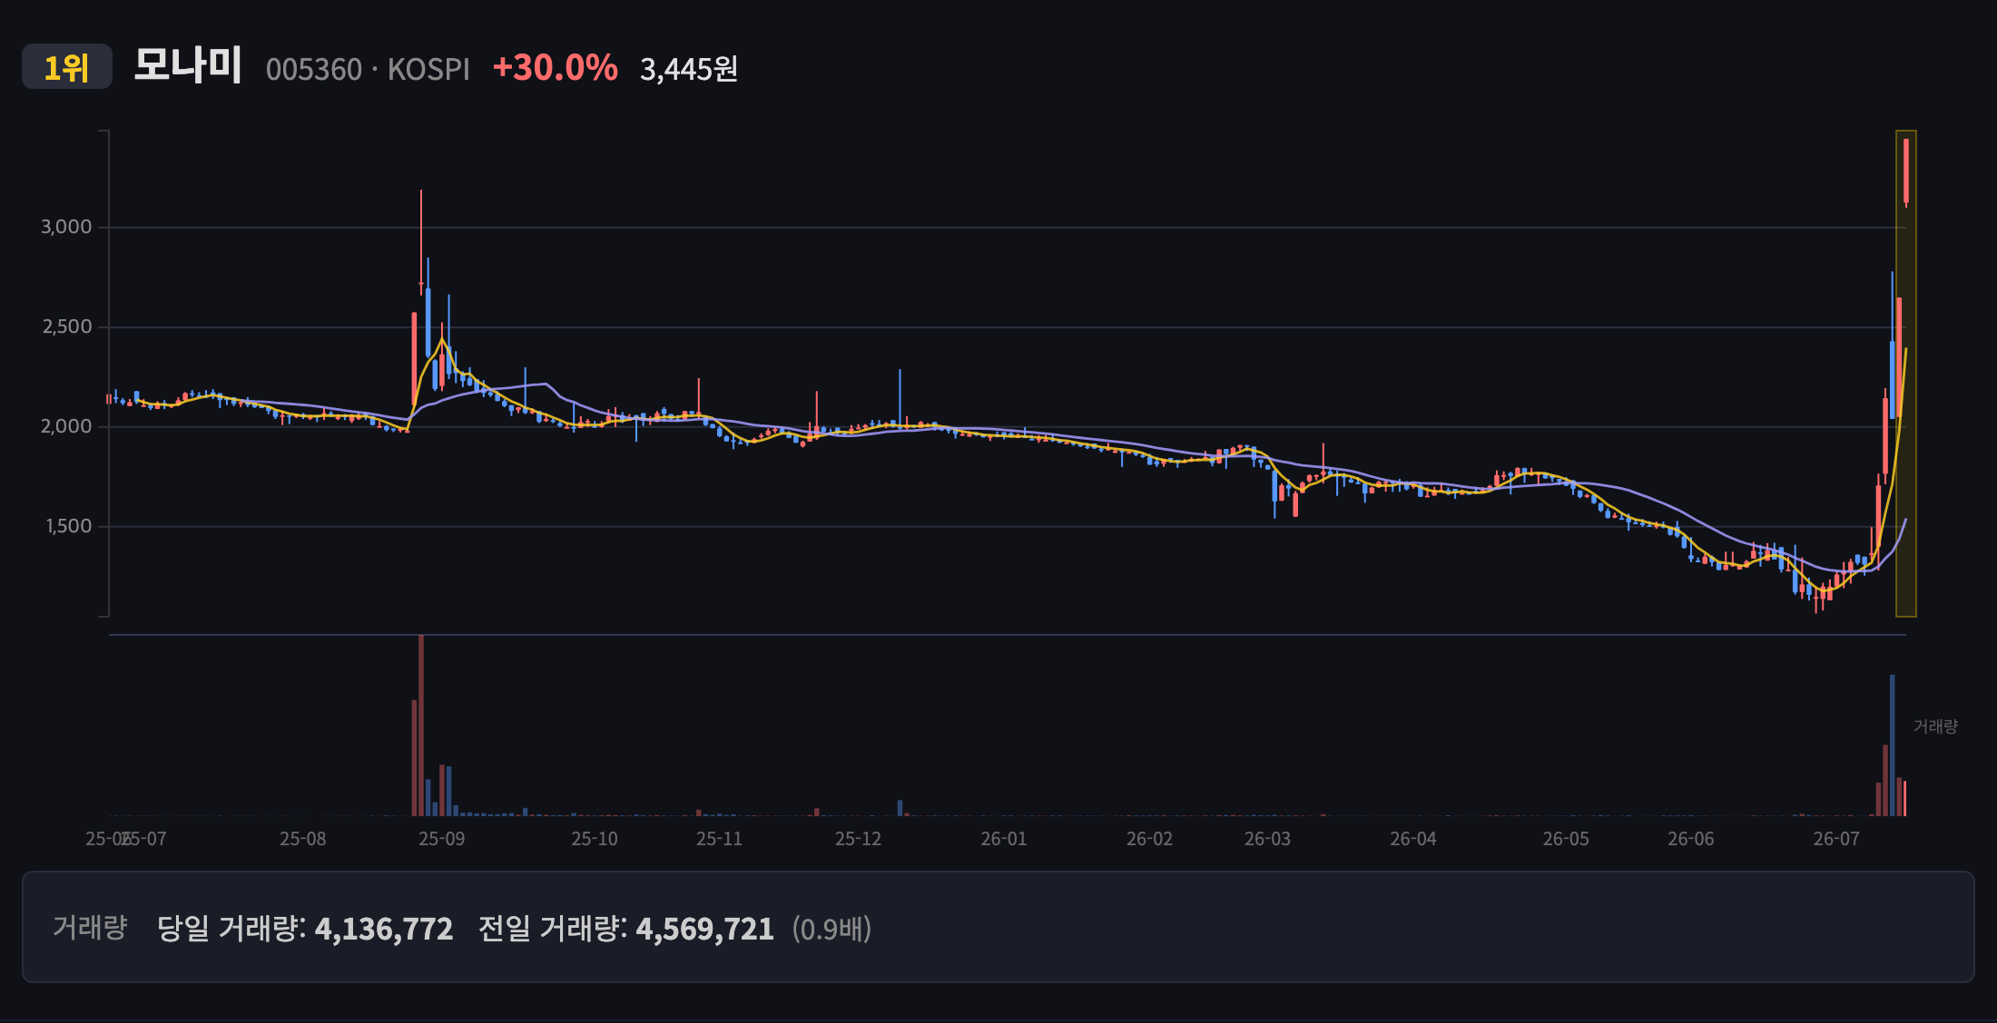Click the 1위 rank badge
The height and width of the screenshot is (1023, 1997).
pos(67,67)
